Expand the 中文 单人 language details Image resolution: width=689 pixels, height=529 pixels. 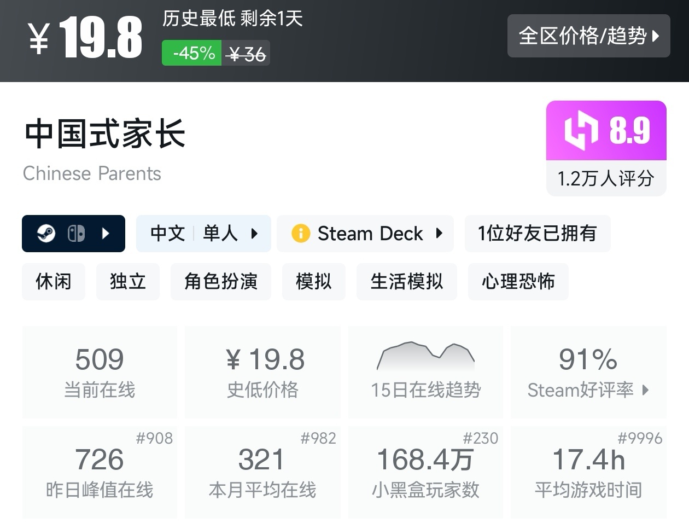254,234
